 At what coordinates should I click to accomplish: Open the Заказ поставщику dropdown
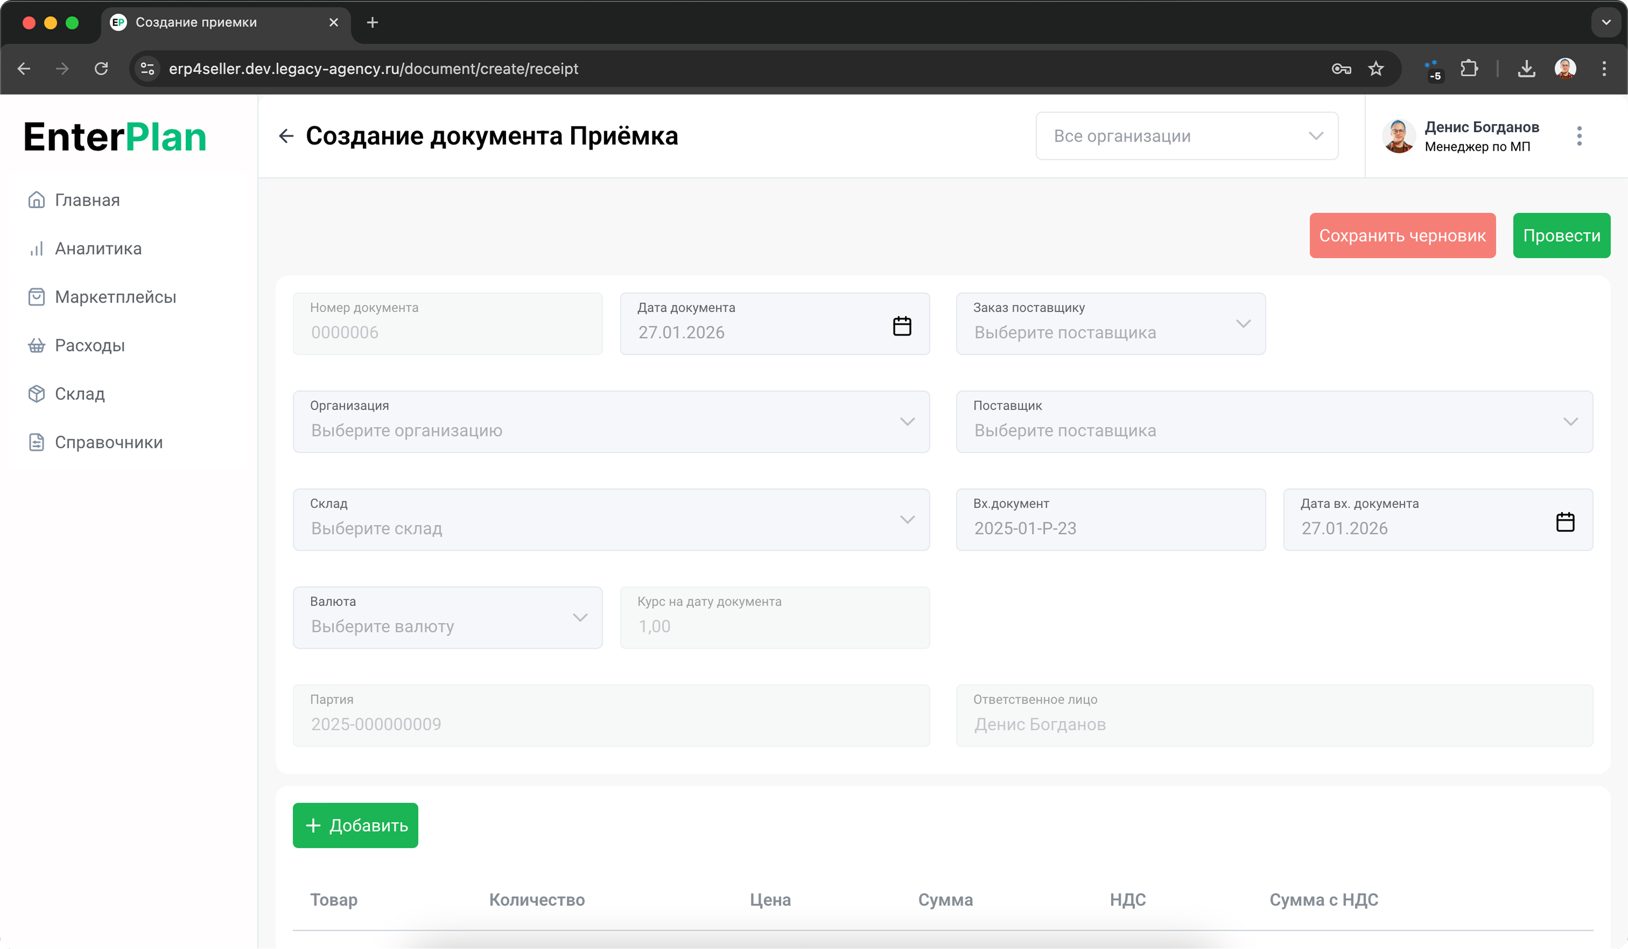[1110, 324]
